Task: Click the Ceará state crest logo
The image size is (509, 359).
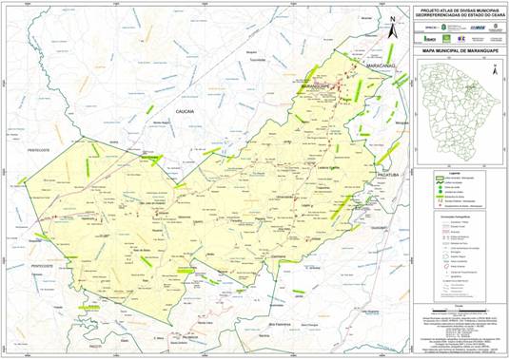Action: (x=442, y=28)
